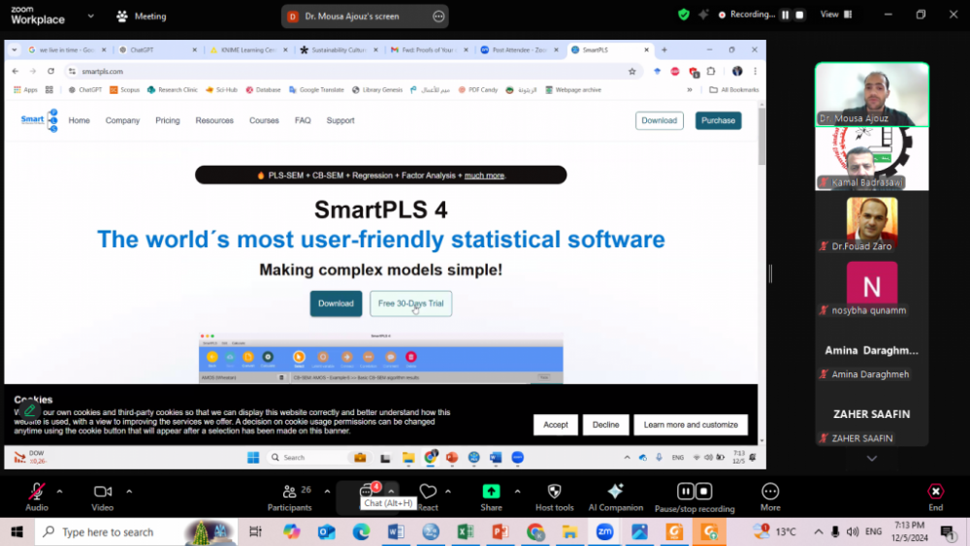
Task: Open Task View on the taskbar
Action: [255, 531]
